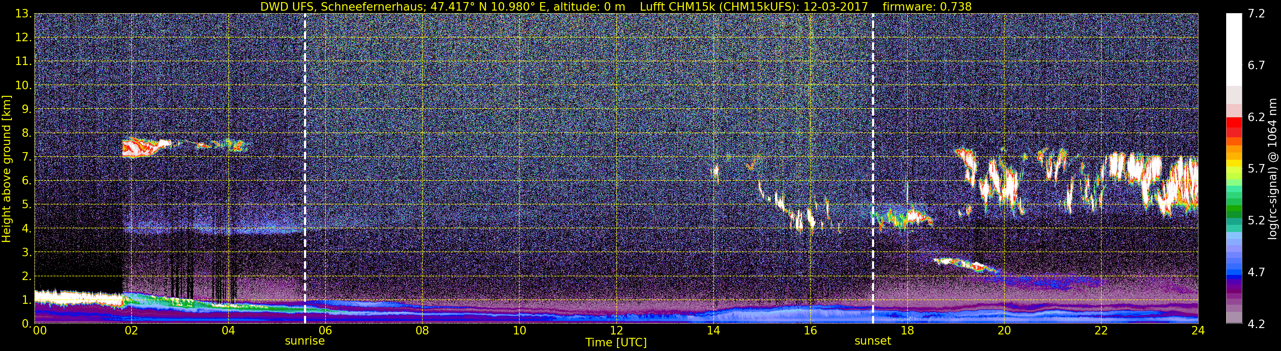This screenshot has height=351, width=1281.
Task: Click the '06' tick on the time axis
Action: point(325,331)
